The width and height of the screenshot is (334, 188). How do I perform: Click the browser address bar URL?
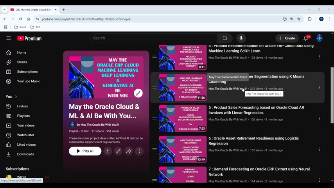tap(86, 19)
